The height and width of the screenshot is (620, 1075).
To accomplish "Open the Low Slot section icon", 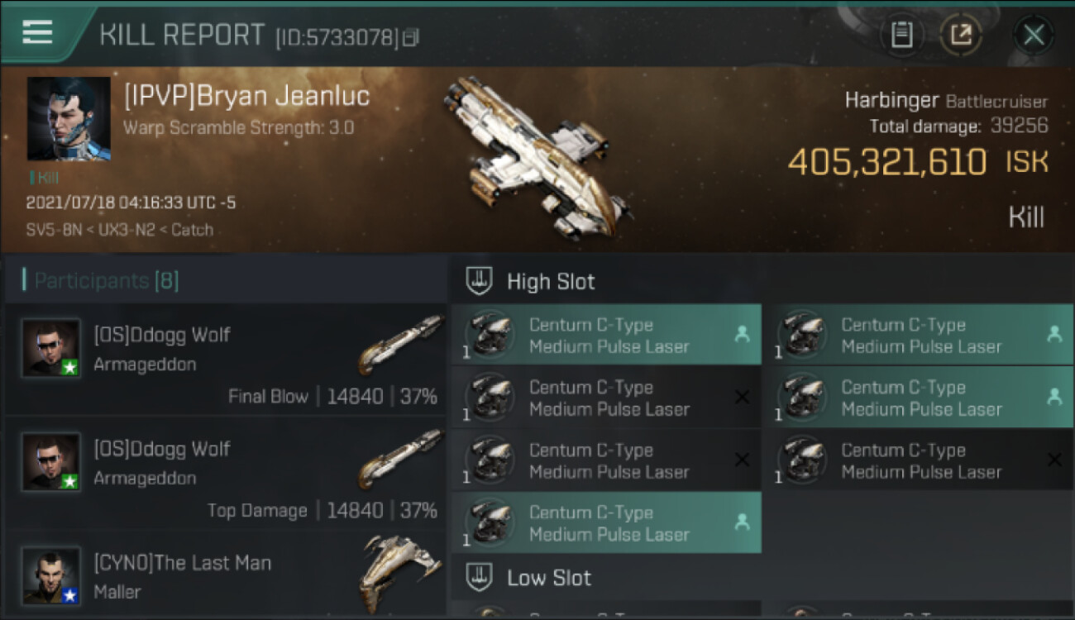I will pos(480,577).
